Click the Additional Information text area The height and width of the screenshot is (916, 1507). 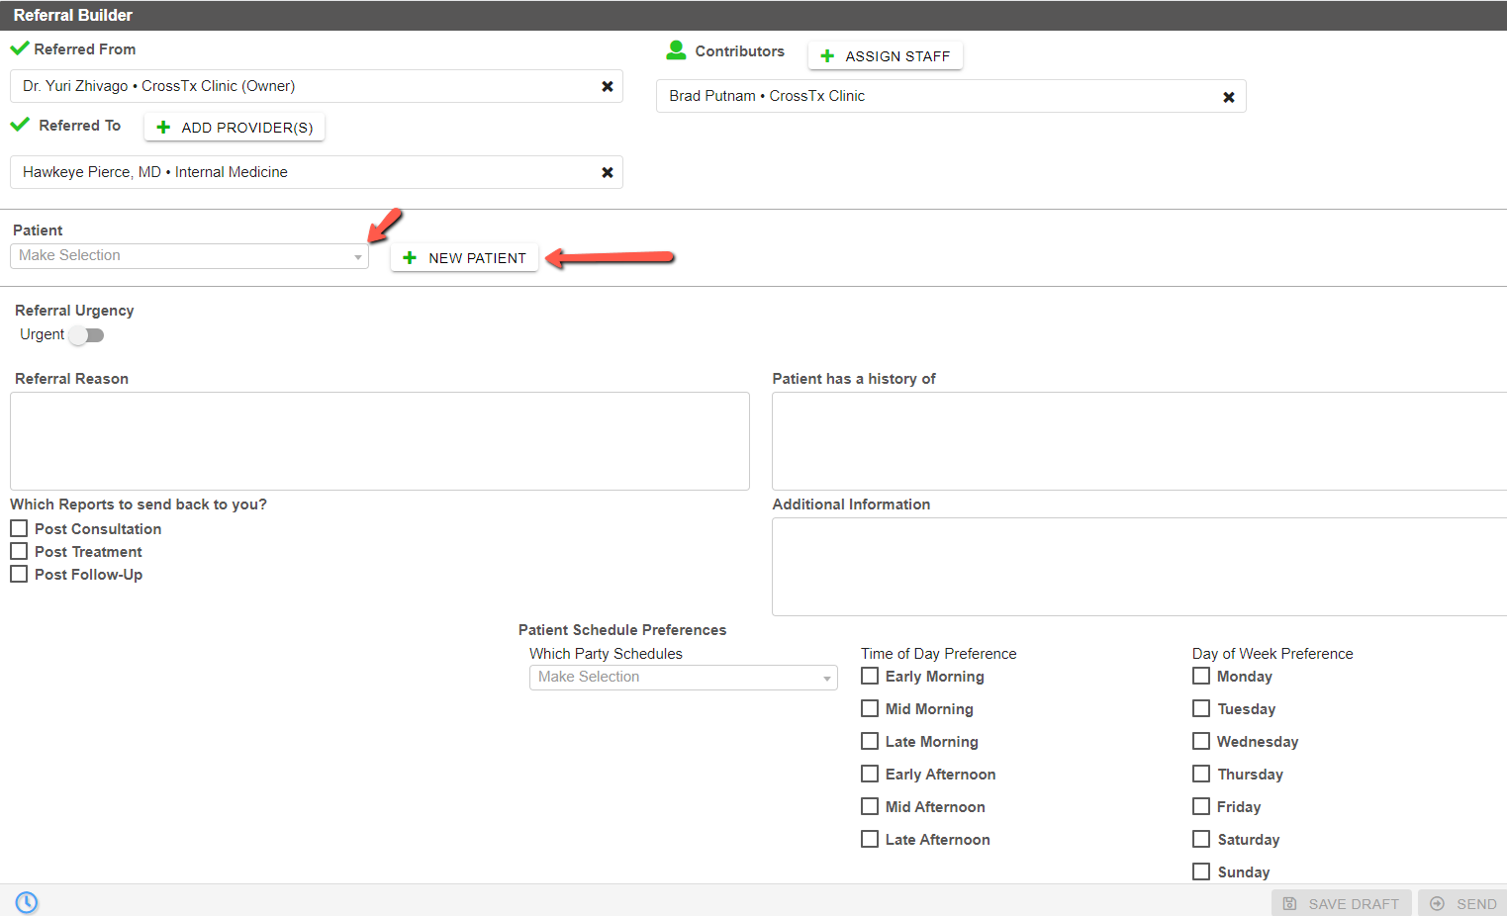1139,567
